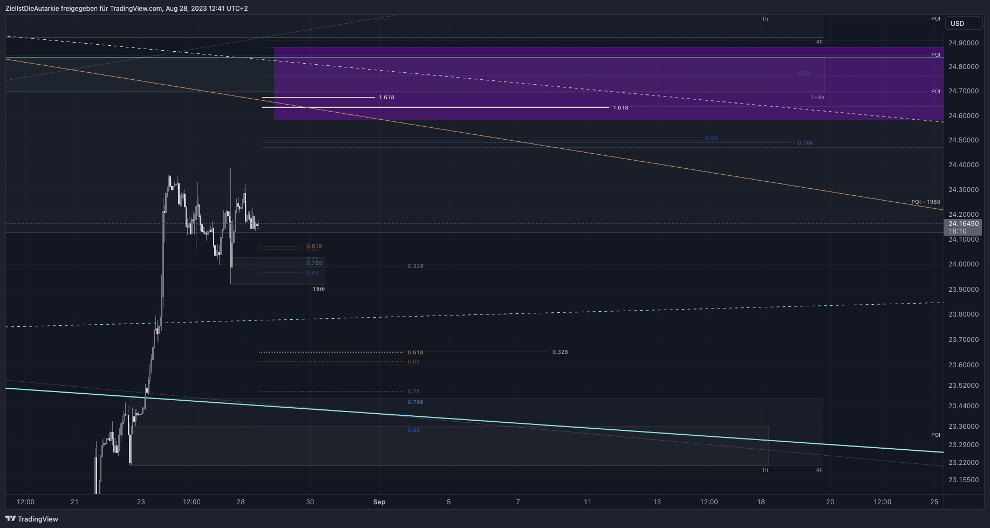The height and width of the screenshot is (528, 990).
Task: Click date 28 on the time axis
Action: click(x=241, y=502)
